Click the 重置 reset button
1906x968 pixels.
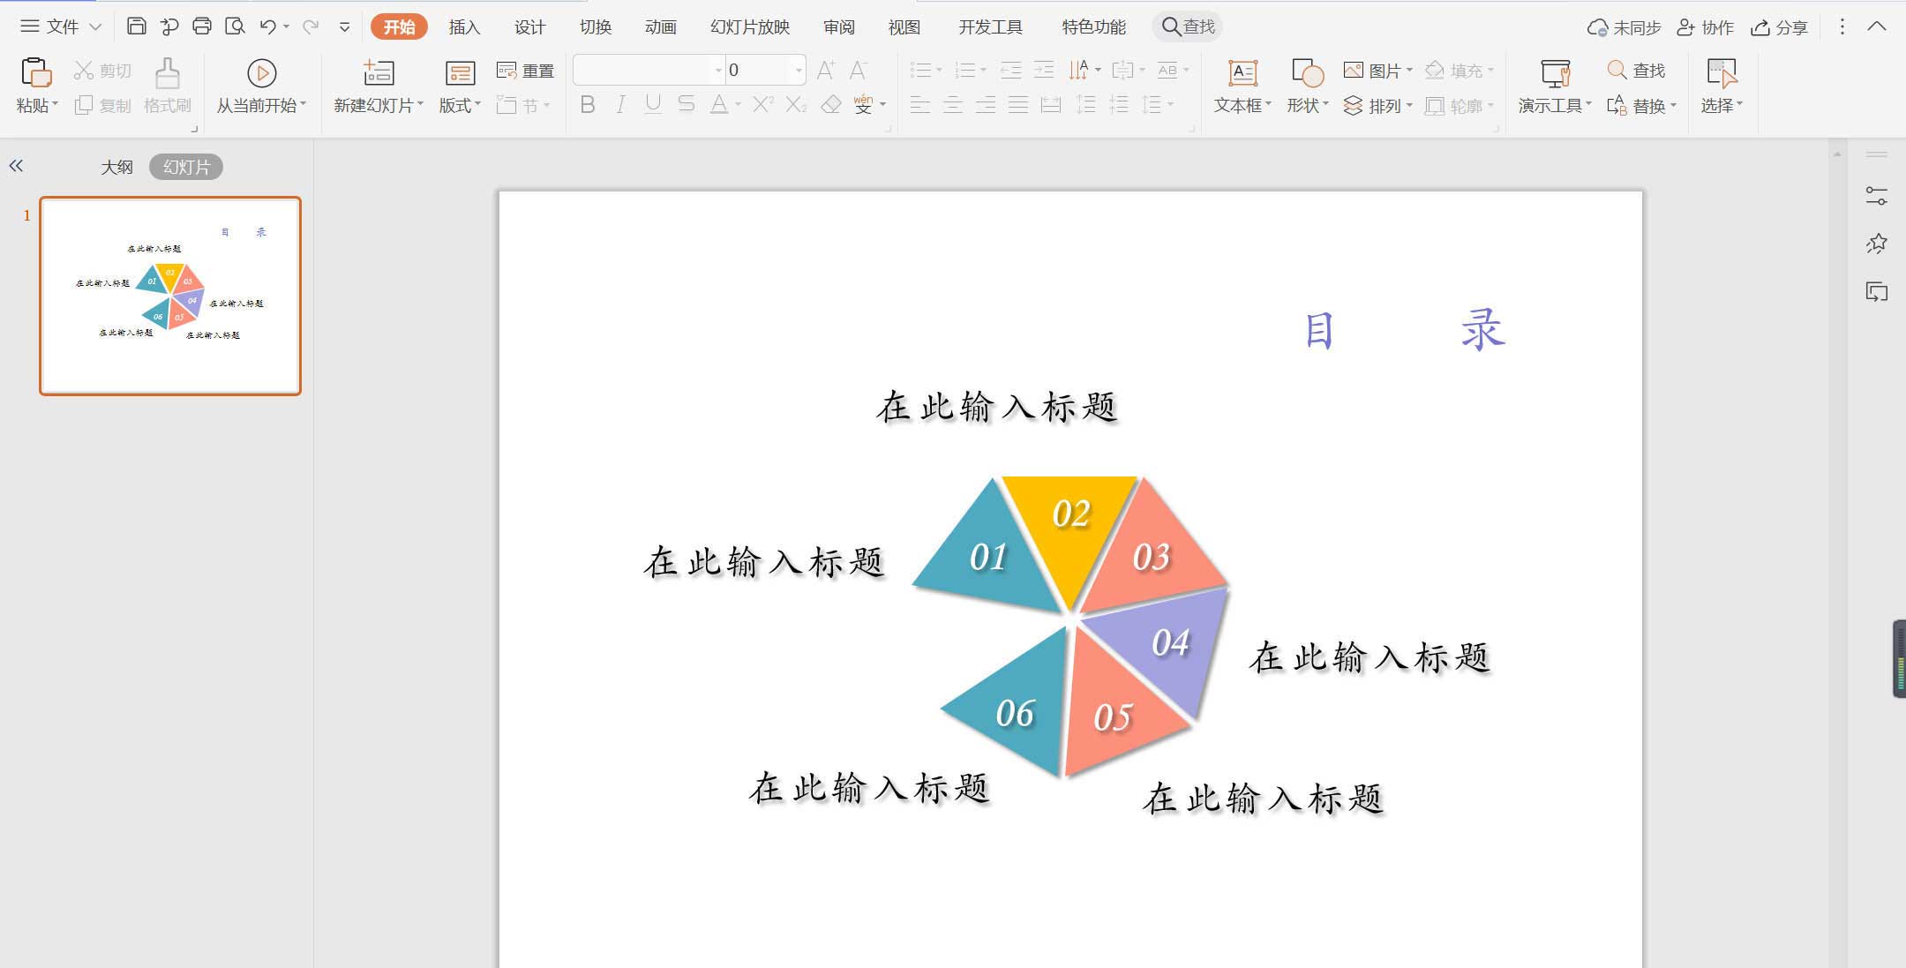pos(526,71)
